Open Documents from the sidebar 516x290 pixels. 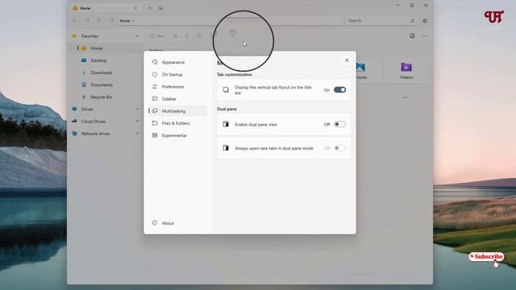pyautogui.click(x=106, y=85)
